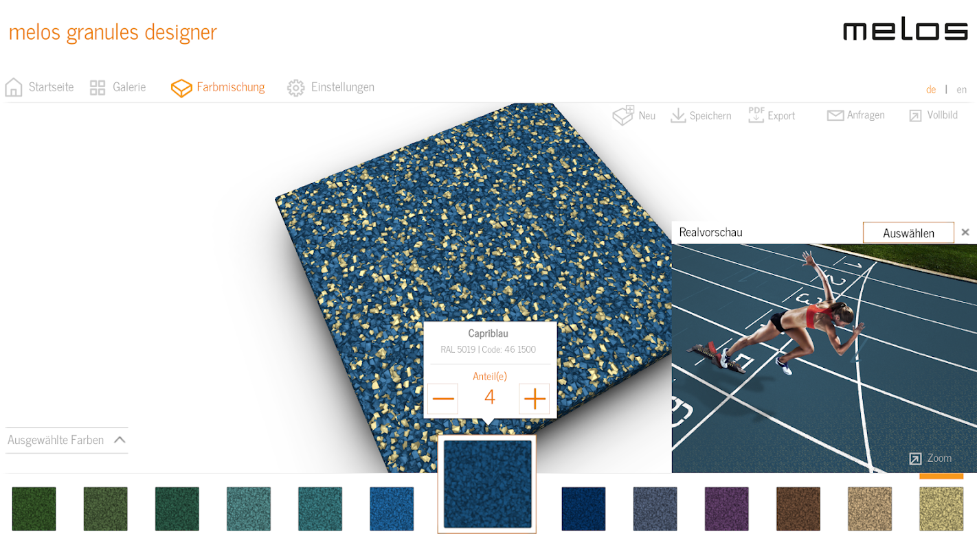Decrease Capriblau share with minus button
This screenshot has width=977, height=549.
(444, 399)
